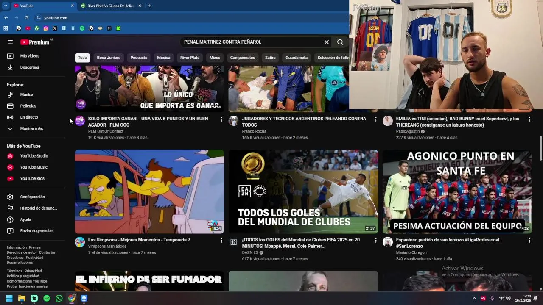Open the Mariano Obregon channel link

pos(411,252)
